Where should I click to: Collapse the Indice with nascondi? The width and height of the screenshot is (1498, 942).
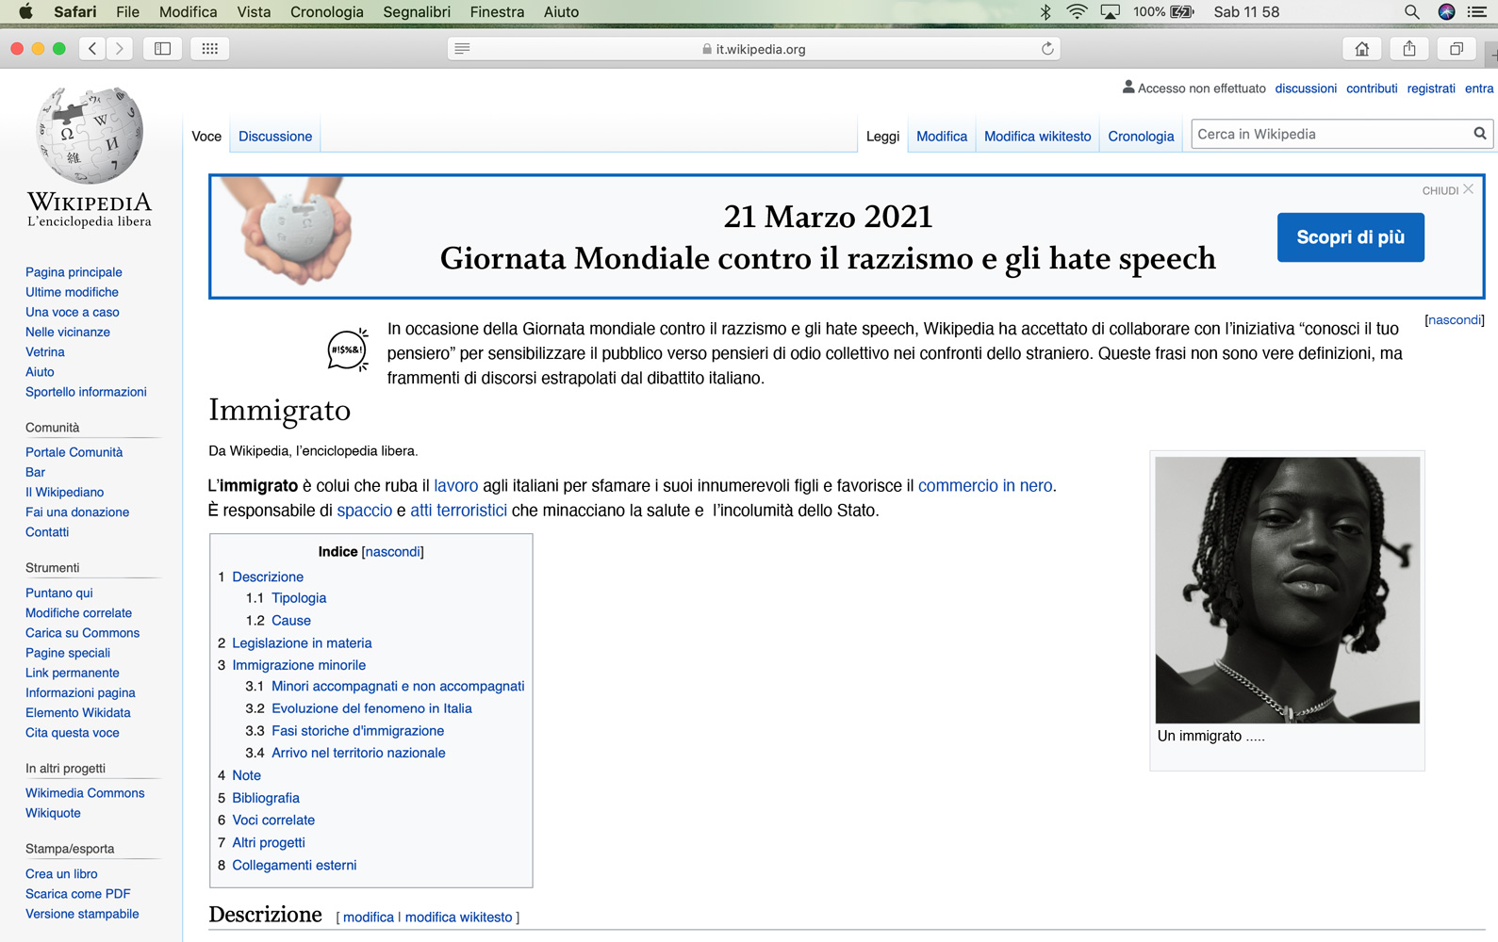393,551
